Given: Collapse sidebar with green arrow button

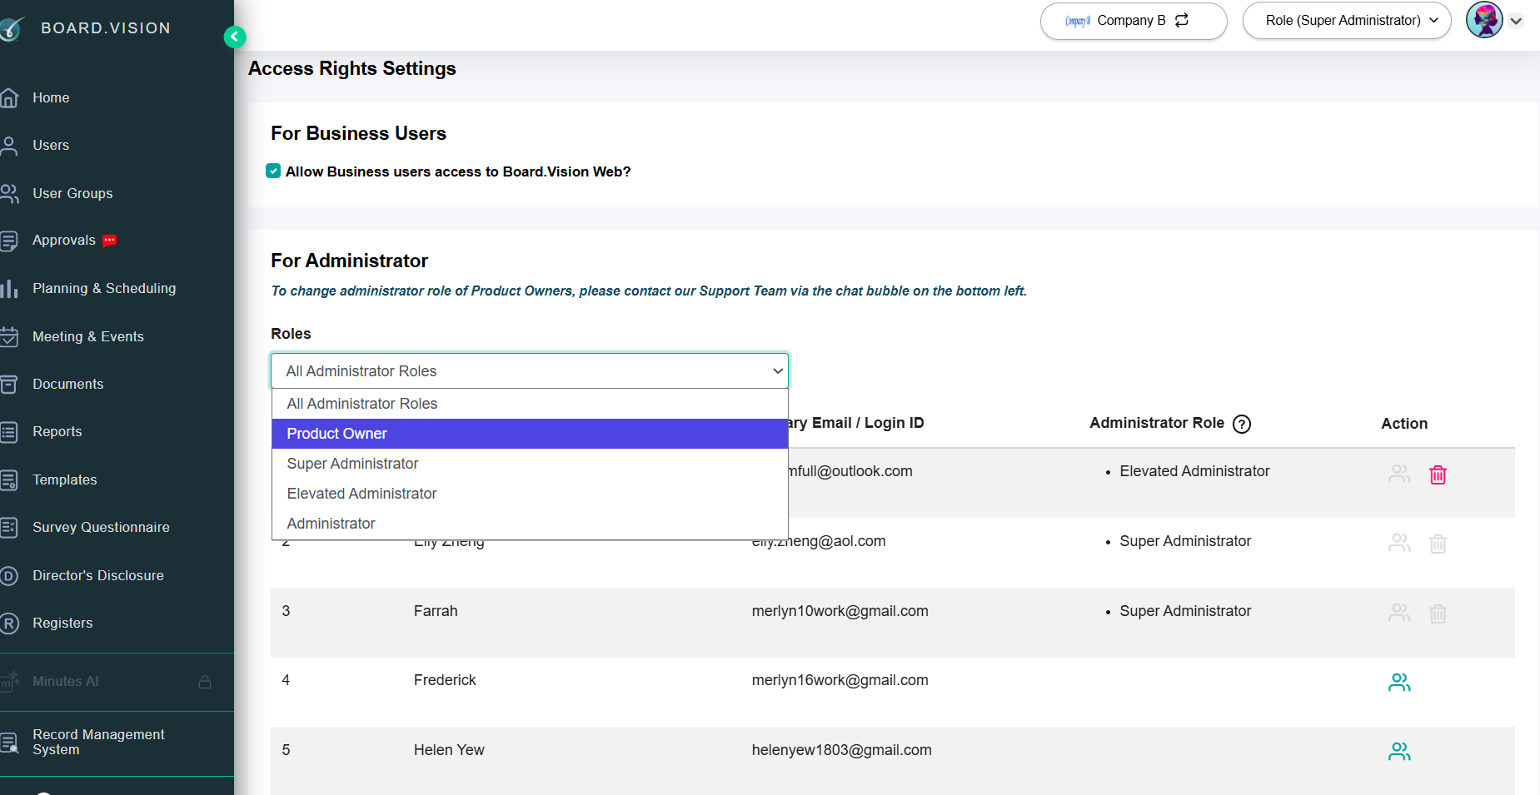Looking at the screenshot, I should click(x=235, y=37).
